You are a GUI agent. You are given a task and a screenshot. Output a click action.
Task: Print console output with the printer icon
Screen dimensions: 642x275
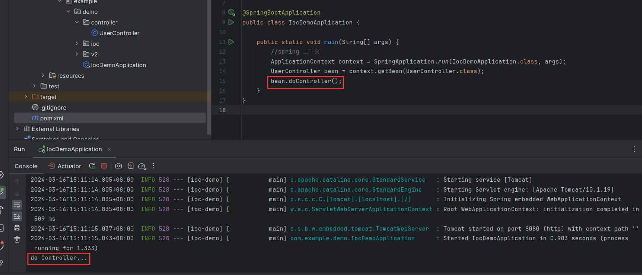[x=17, y=228]
